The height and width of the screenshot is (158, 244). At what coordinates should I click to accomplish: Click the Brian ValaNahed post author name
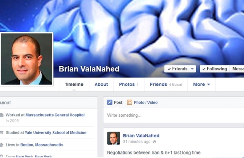141,135
